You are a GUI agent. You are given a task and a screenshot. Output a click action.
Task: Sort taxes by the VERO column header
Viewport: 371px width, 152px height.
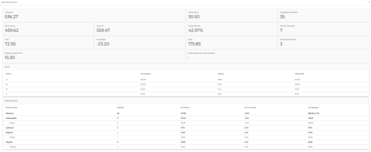tap(8, 74)
